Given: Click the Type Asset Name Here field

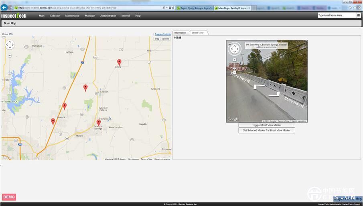Looking at the screenshot, I should (x=336, y=15).
